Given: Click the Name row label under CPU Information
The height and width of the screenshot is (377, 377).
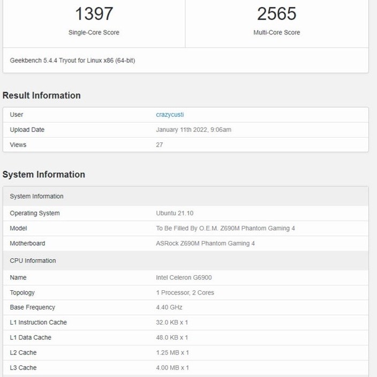Looking at the screenshot, I should pos(18,277).
